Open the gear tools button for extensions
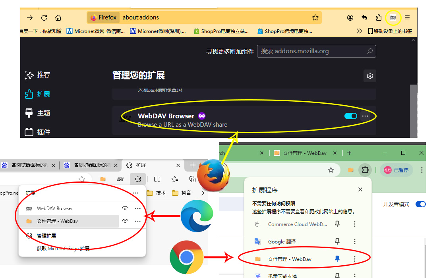This screenshot has height=278, width=437. coord(370,76)
